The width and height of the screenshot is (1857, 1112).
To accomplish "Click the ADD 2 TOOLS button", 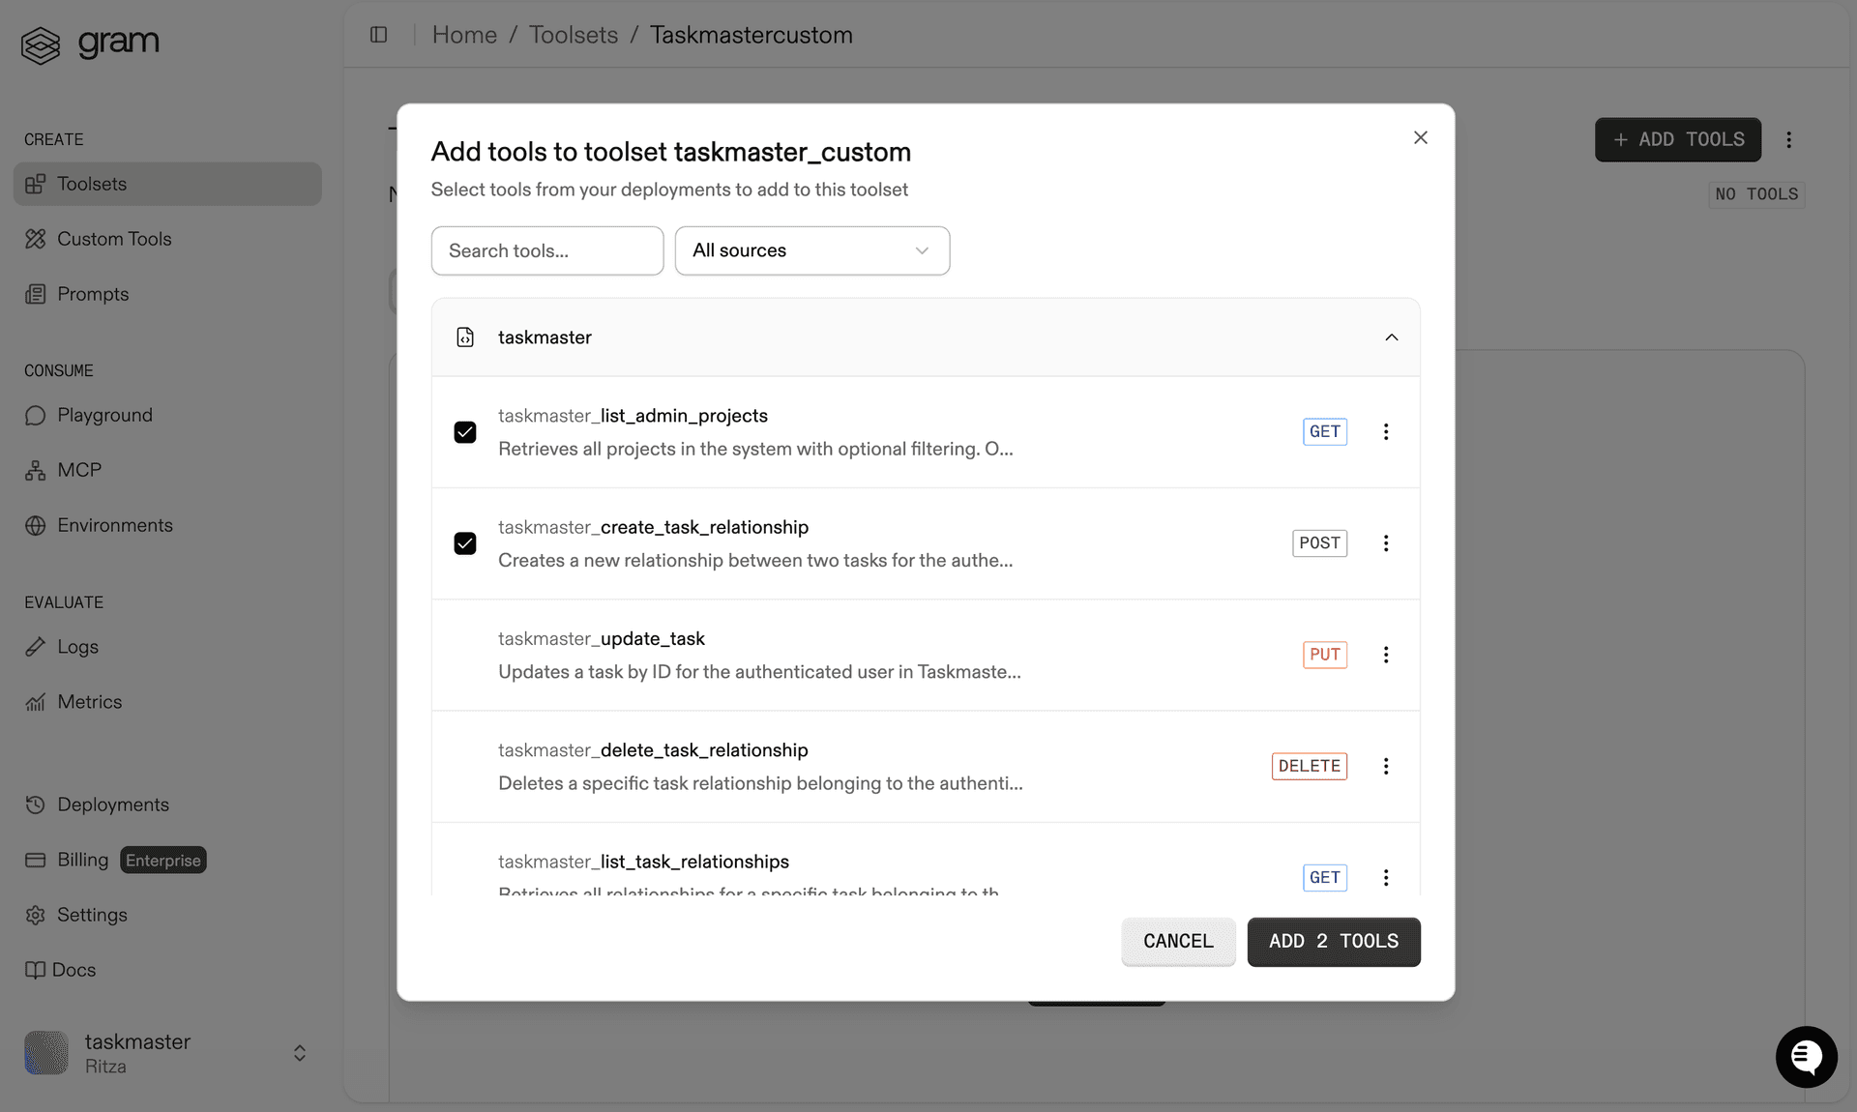I will coord(1333,941).
